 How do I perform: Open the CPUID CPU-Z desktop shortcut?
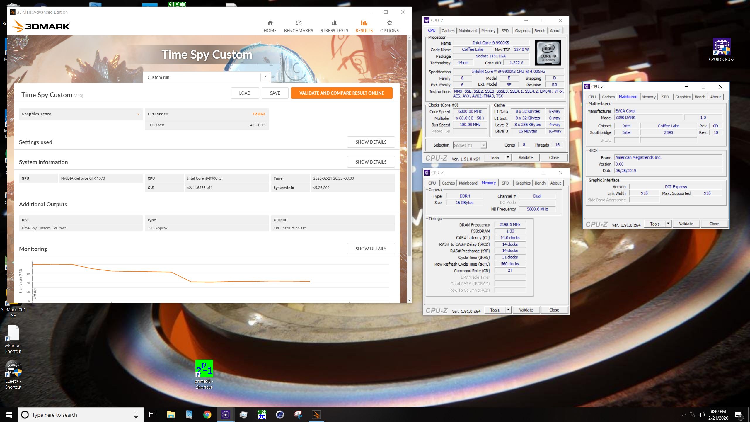pyautogui.click(x=722, y=50)
